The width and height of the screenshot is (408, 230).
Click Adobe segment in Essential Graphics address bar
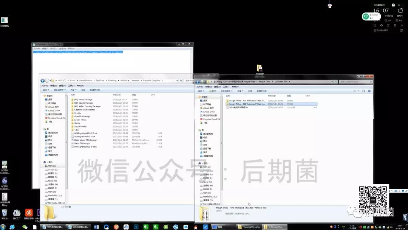click(x=124, y=81)
